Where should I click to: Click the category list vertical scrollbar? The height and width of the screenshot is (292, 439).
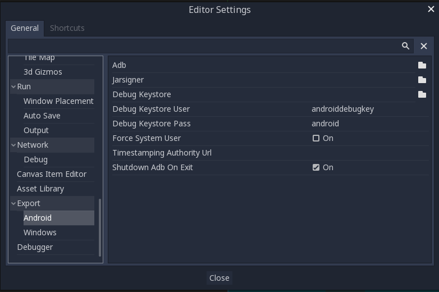coord(100,227)
